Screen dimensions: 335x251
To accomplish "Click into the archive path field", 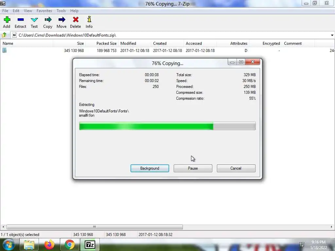I will [171, 35].
